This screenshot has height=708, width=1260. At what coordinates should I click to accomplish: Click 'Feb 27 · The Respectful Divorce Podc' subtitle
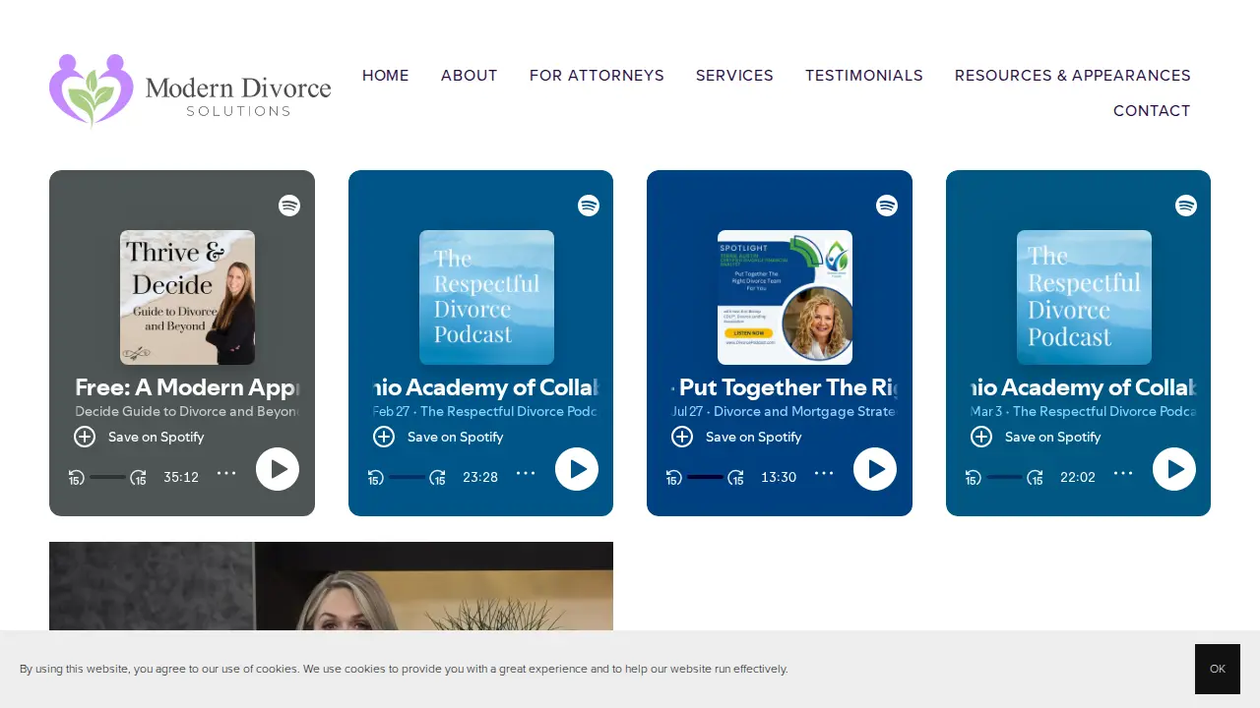(486, 412)
